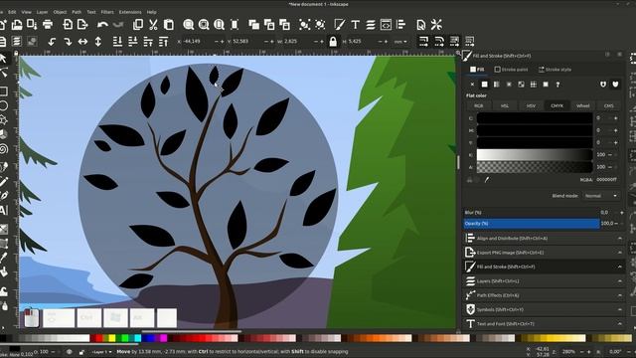Screen dimensions: 636x358
Task: Open Align and Distribute toolbar icon
Action: [401, 25]
